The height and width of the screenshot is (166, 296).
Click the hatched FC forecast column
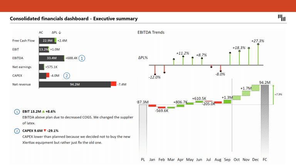click(265, 120)
